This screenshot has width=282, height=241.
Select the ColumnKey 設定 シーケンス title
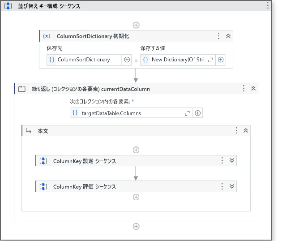tap(85, 161)
